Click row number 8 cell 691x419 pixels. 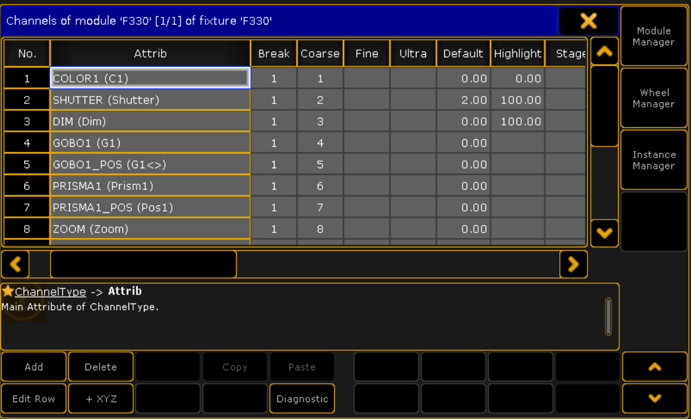[x=27, y=229]
